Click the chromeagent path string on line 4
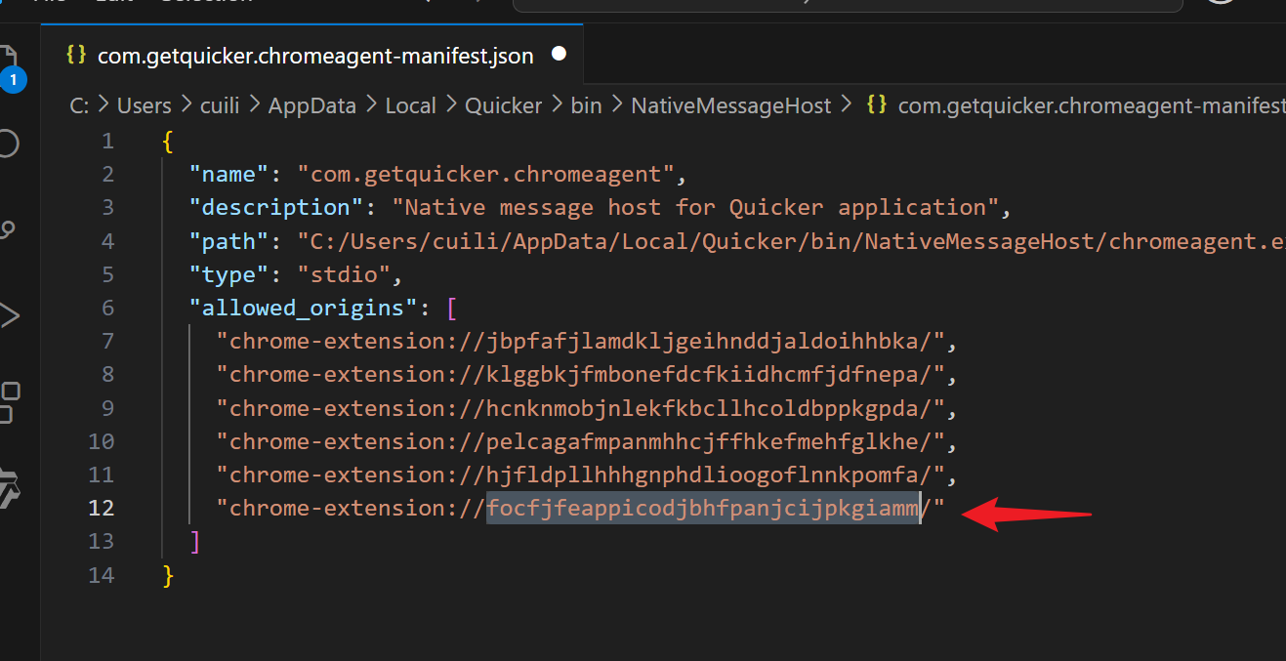This screenshot has height=661, width=1286. tap(791, 241)
